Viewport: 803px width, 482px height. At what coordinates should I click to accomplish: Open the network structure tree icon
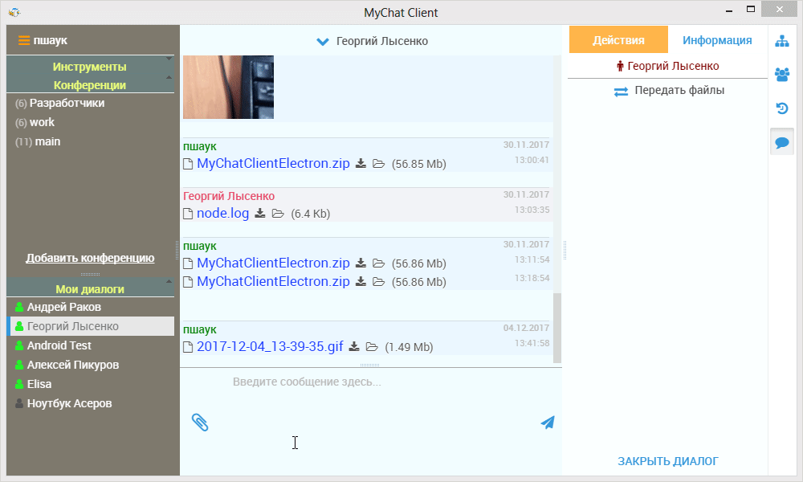[781, 42]
